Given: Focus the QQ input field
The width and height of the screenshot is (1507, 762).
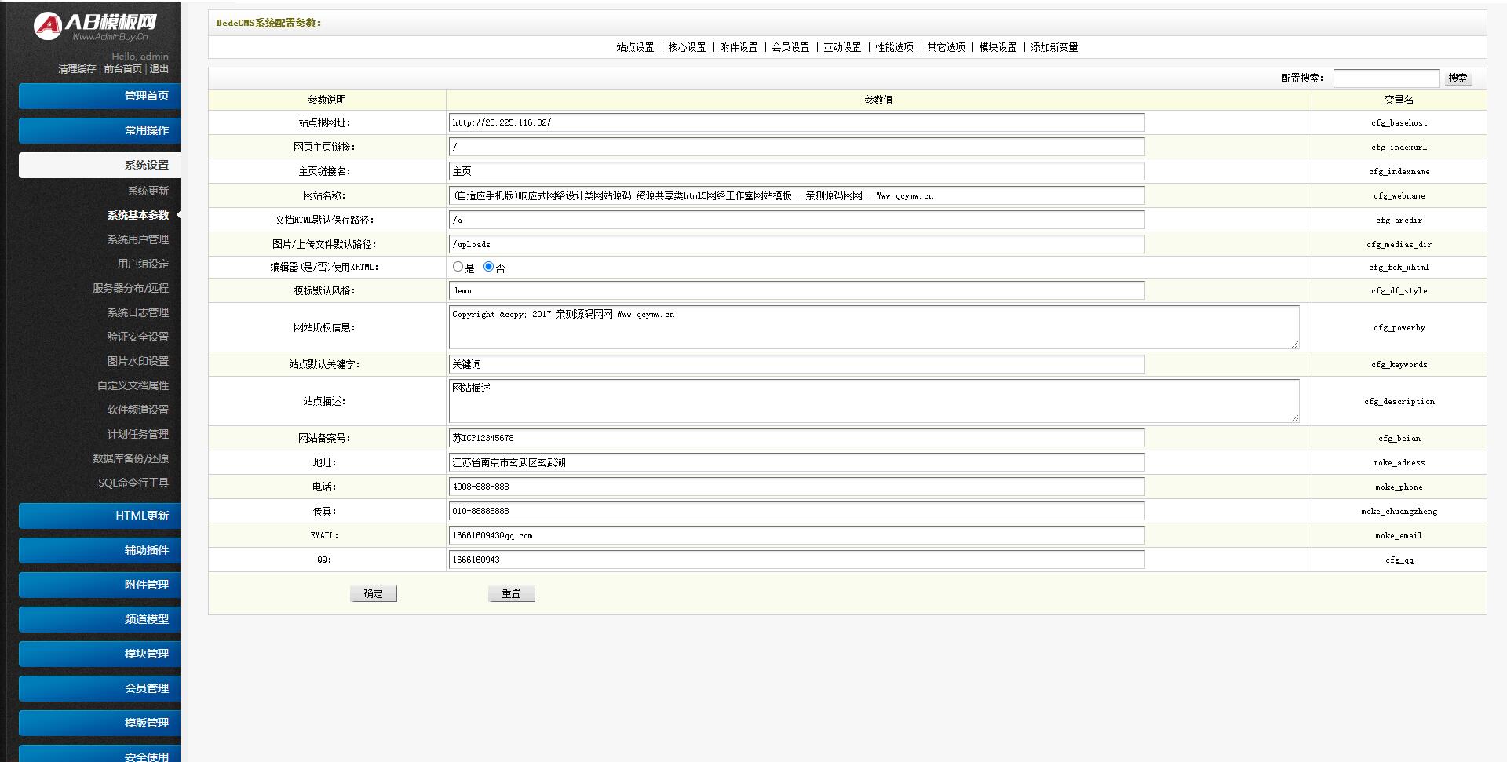Looking at the screenshot, I should [x=797, y=560].
